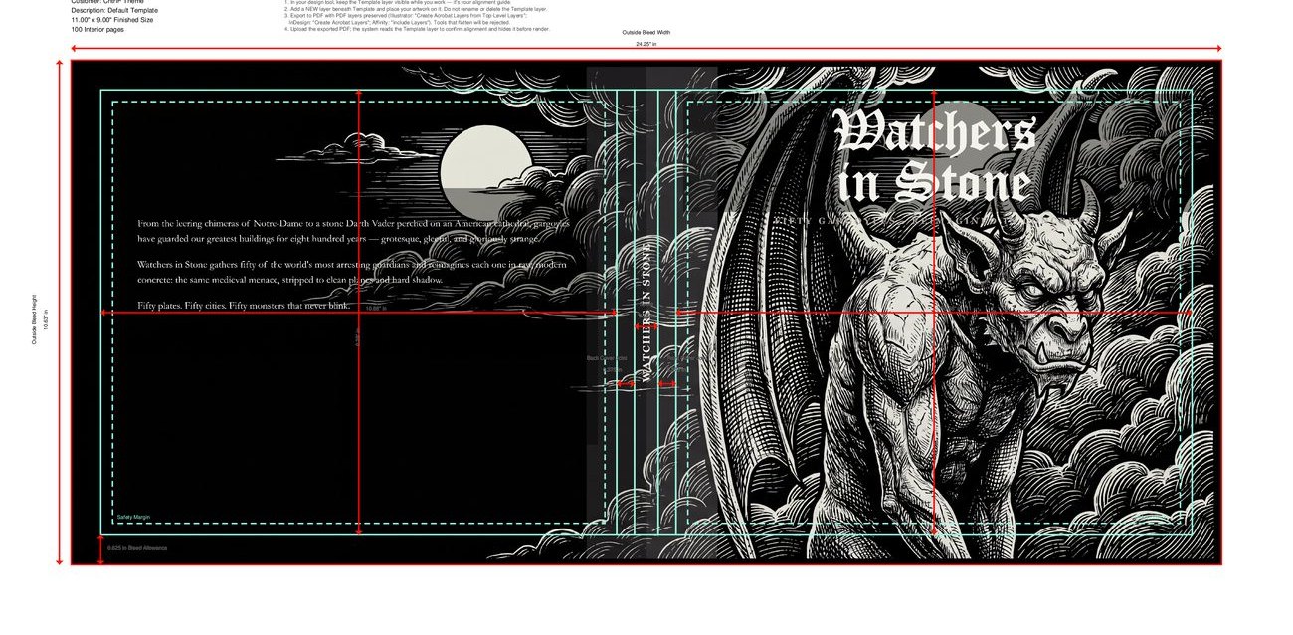Click the '24.25" in' width measurement

click(x=646, y=44)
